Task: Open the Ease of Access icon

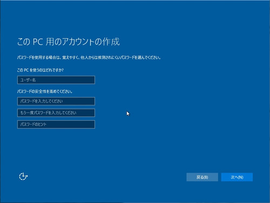Action: coord(23,176)
